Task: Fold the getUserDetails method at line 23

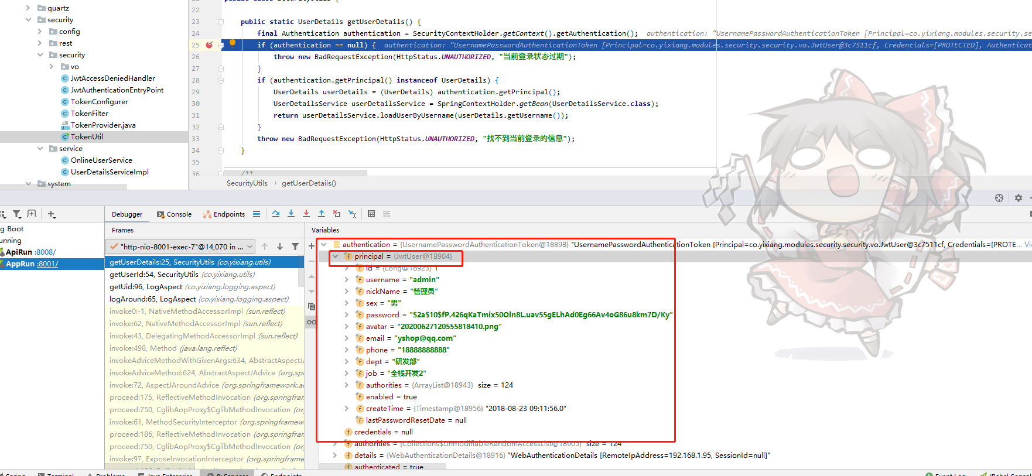Action: point(221,22)
